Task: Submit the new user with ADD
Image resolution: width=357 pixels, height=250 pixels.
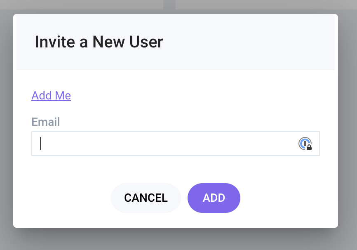Action: [214, 198]
